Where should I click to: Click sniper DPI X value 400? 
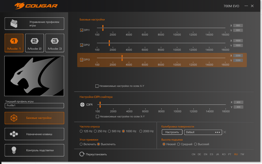[238, 102]
